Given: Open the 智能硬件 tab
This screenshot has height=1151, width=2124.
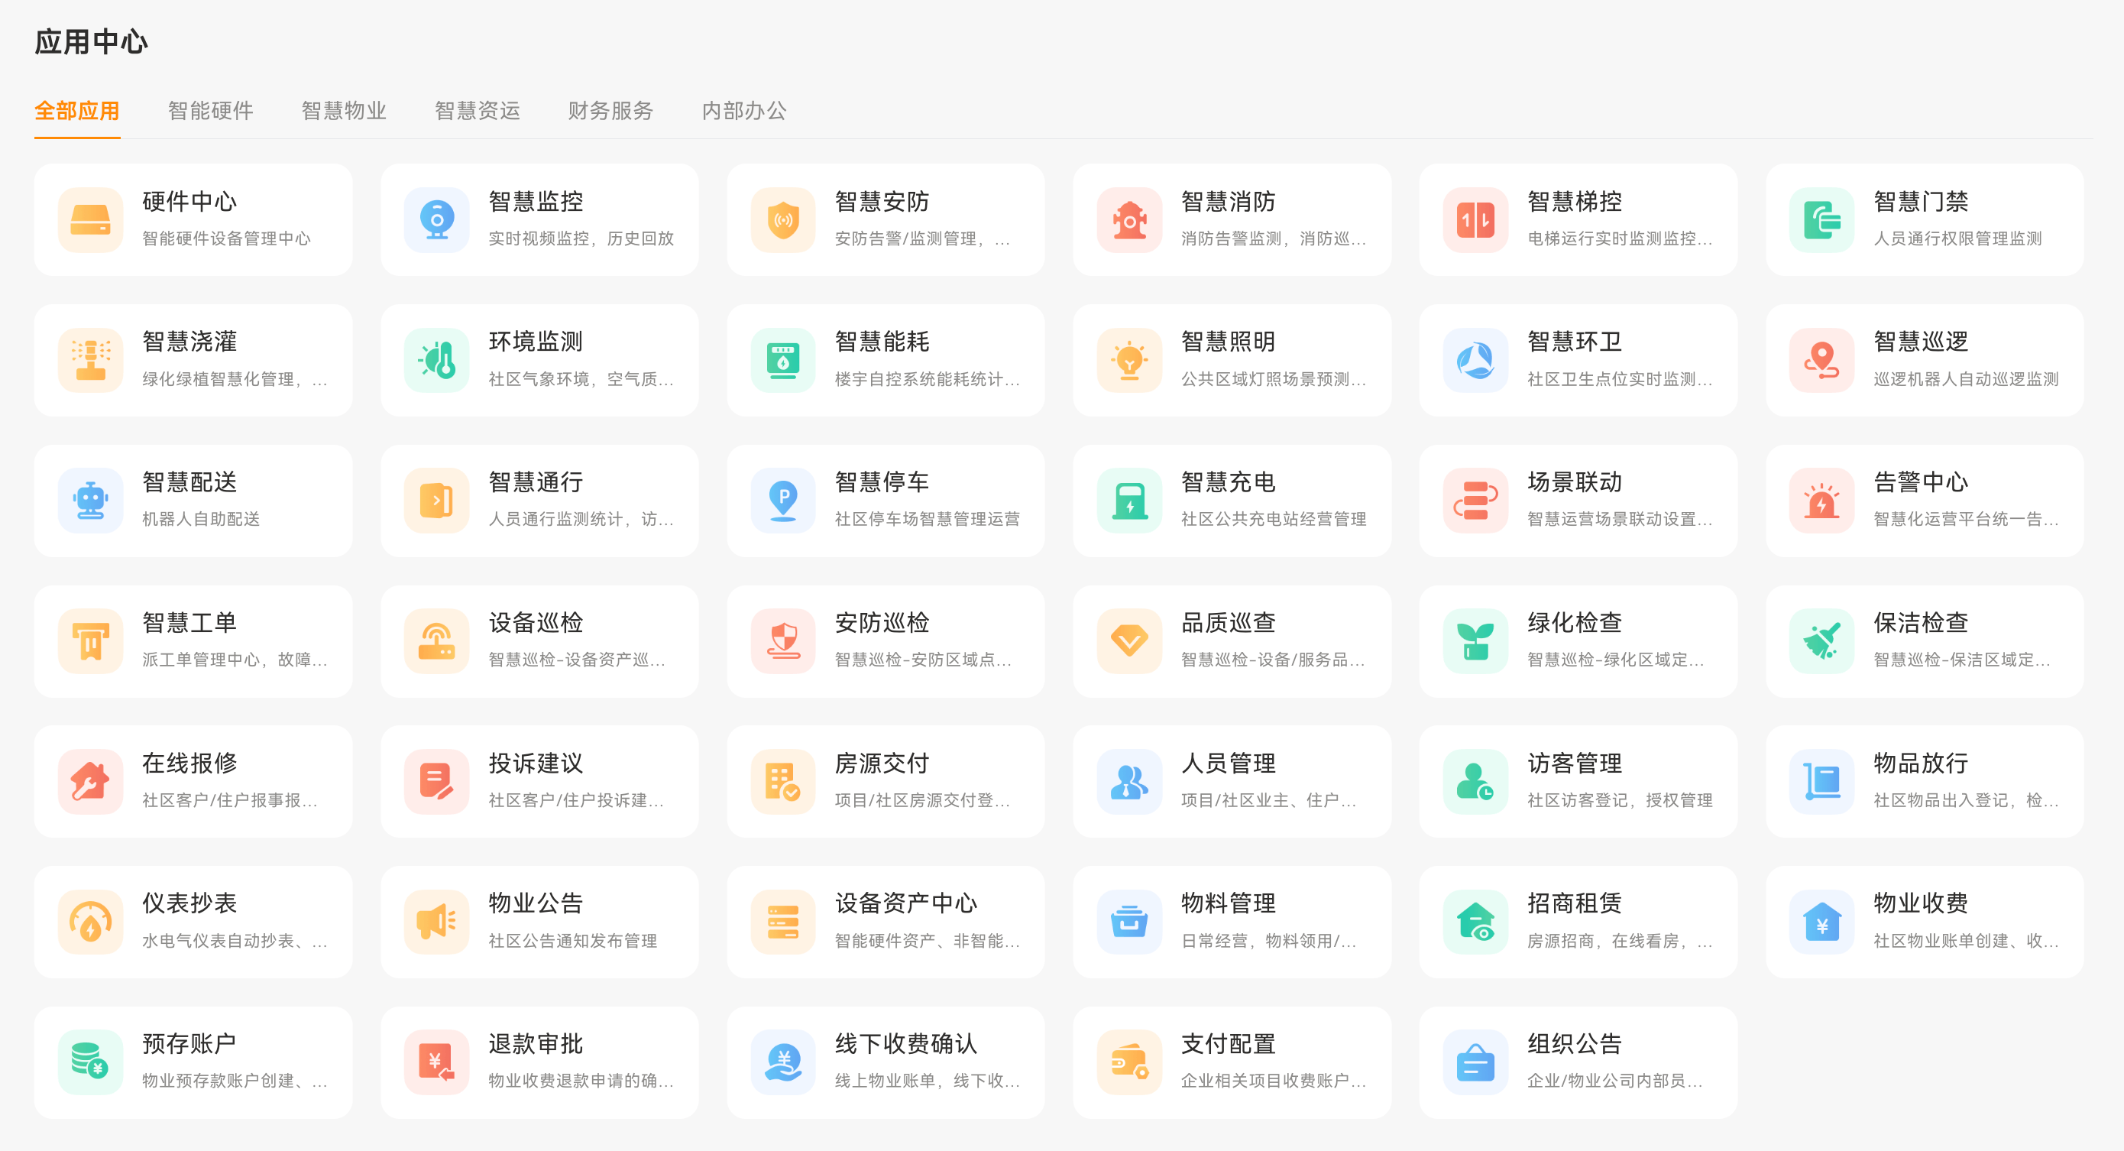Looking at the screenshot, I should (x=210, y=111).
